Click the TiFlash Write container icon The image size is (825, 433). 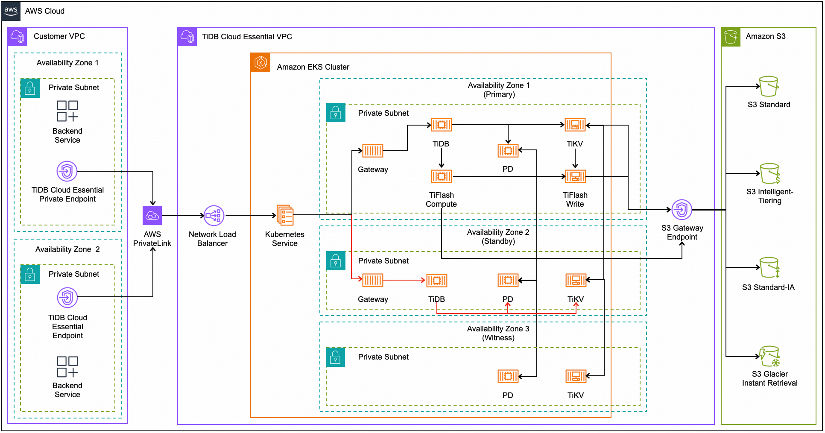click(575, 176)
